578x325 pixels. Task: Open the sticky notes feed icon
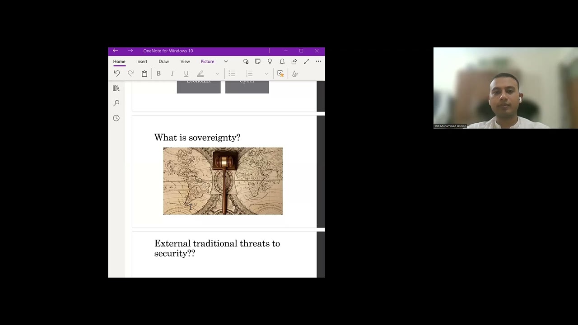click(258, 61)
